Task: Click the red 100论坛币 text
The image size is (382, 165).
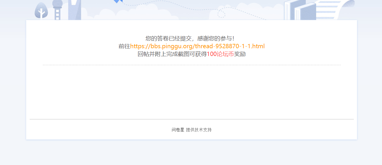Action: (220, 54)
